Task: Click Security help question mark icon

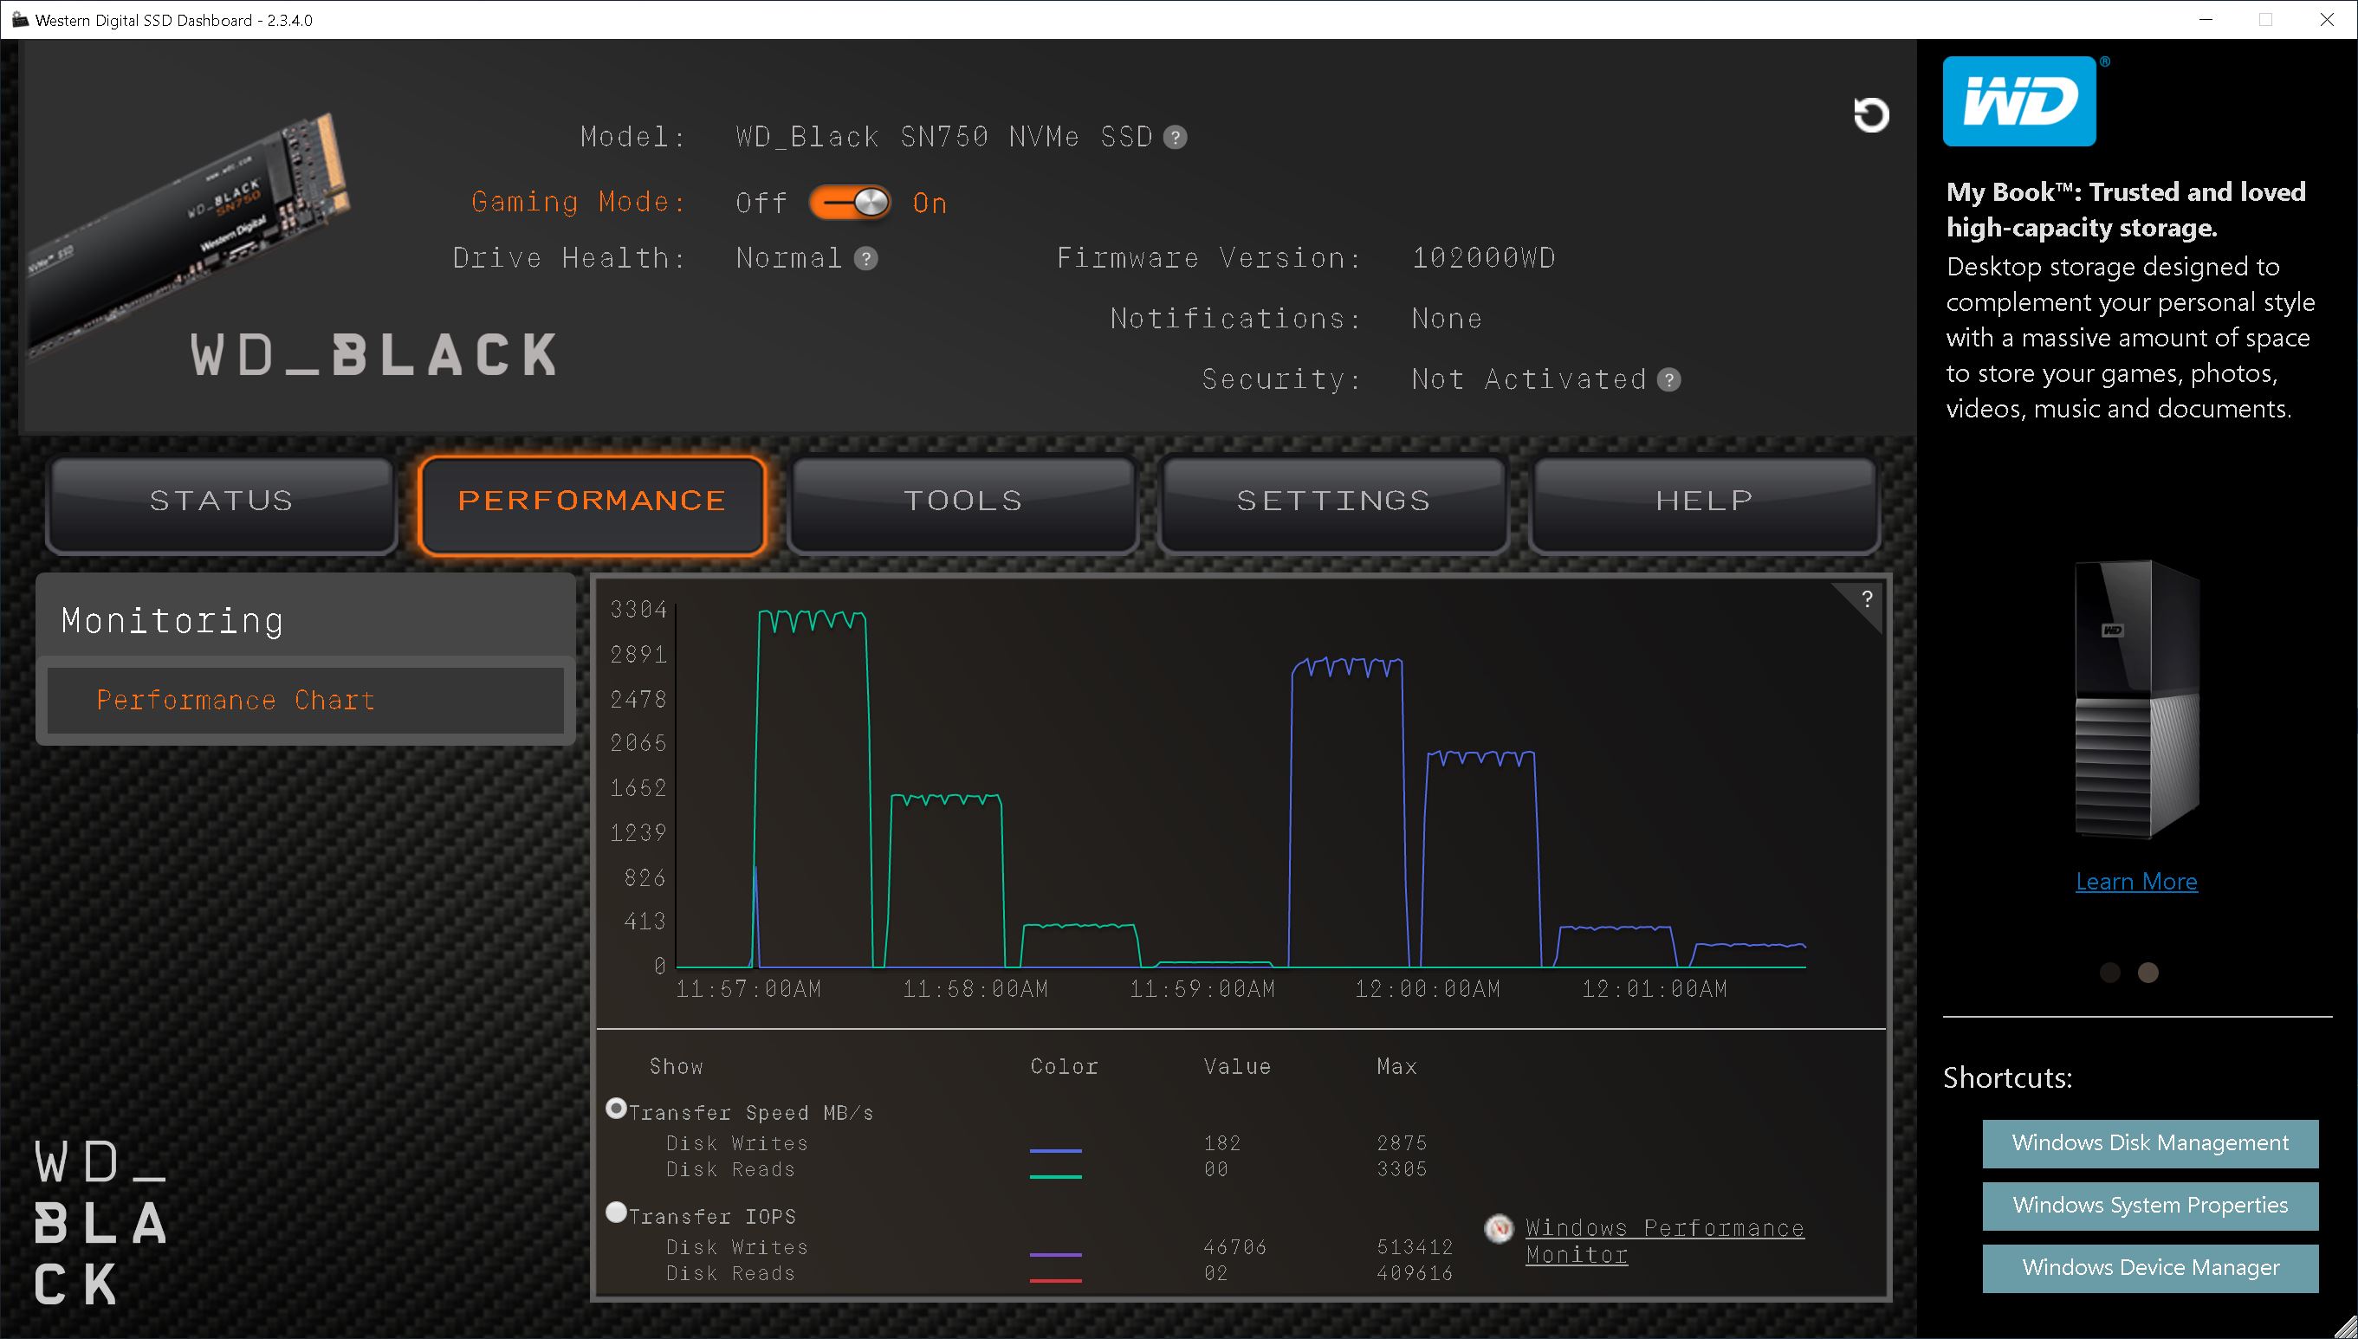Action: (x=1669, y=380)
